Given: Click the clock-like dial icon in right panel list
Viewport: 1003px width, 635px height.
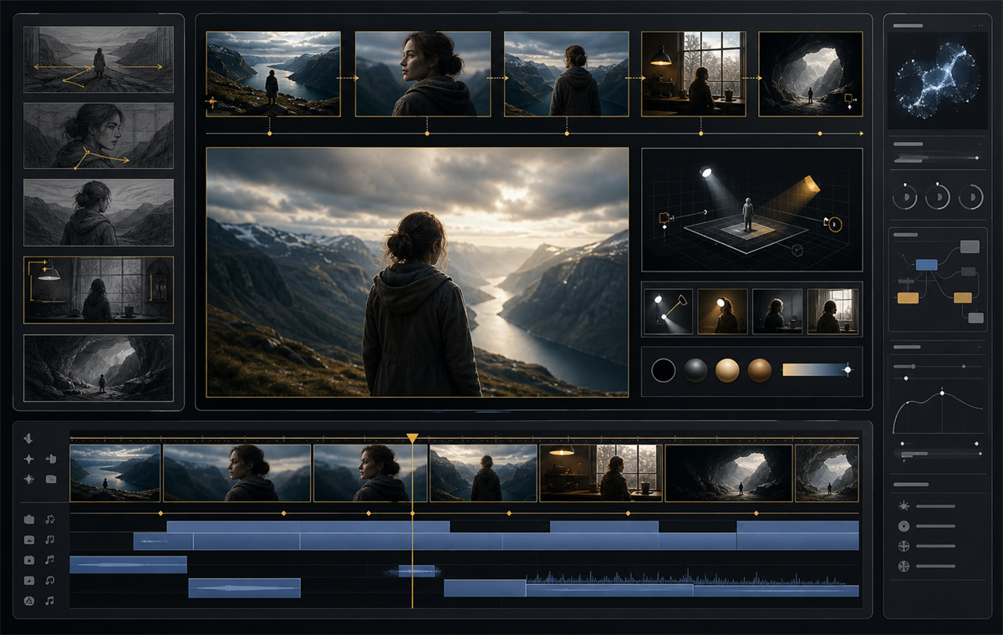Looking at the screenshot, I should [x=903, y=526].
